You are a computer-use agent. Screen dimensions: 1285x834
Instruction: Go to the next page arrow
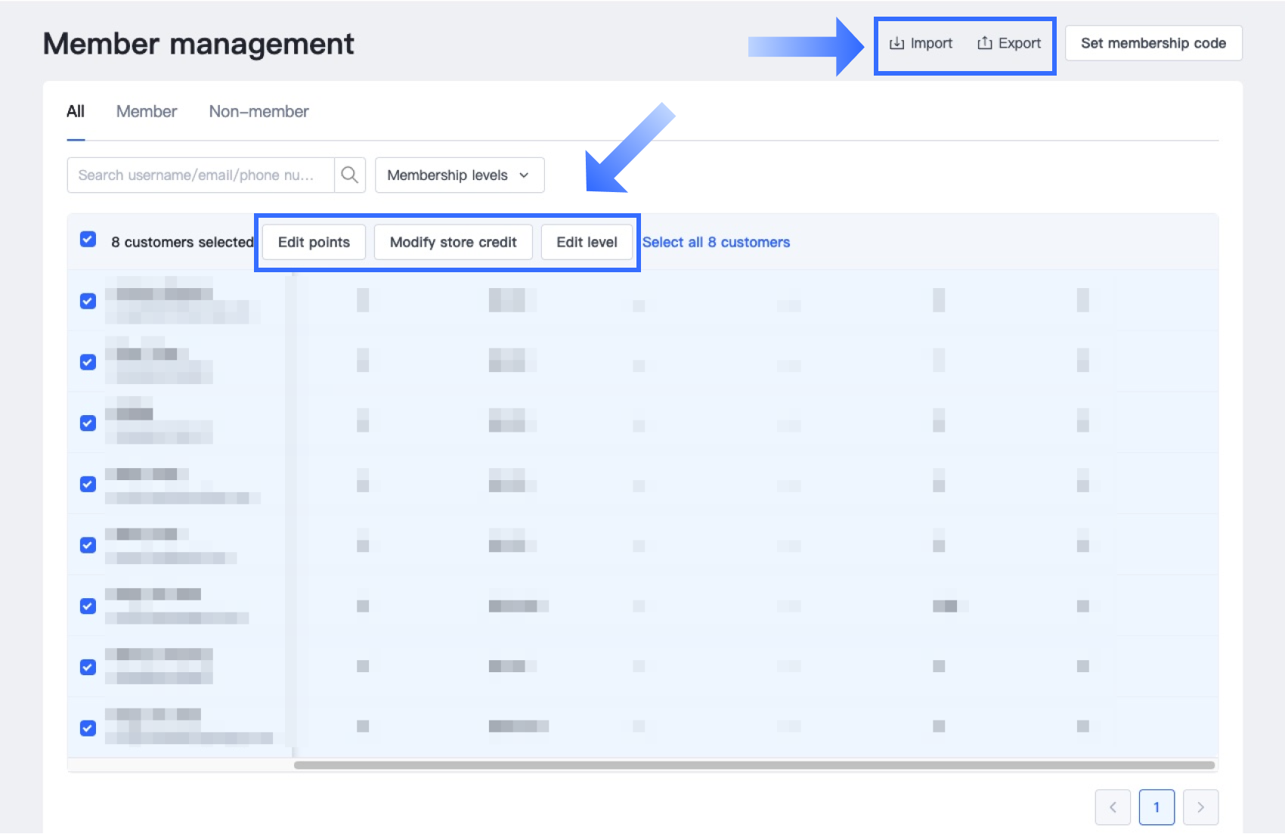coord(1200,808)
